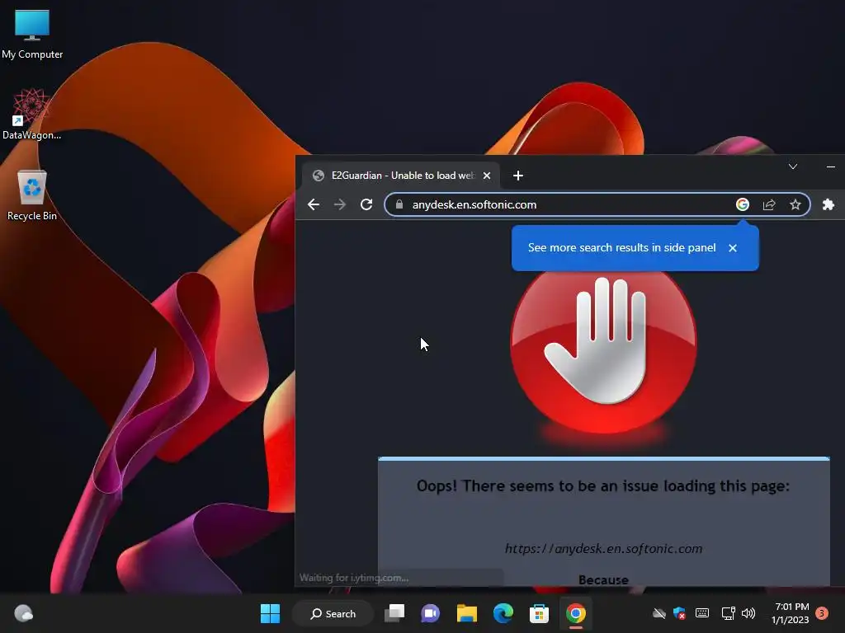Click the 'Waiting for i.ytimg.com...' status text

(354, 578)
